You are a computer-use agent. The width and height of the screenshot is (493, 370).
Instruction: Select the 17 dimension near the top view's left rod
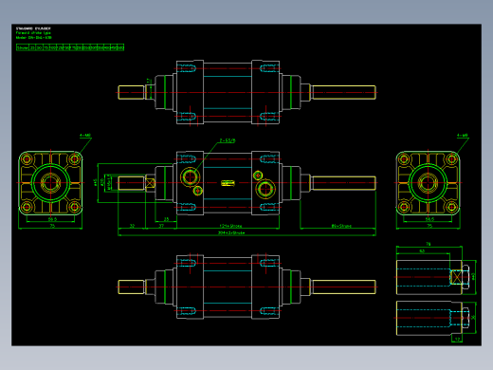148,82
